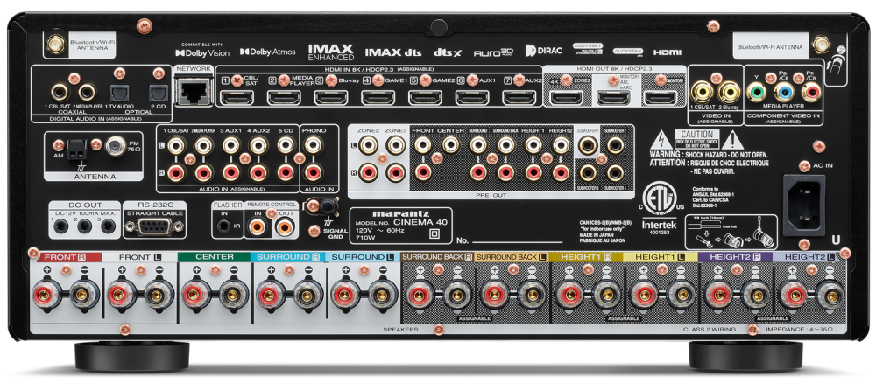
Task: Click the SUBWOOFER 4 pre-out jack
Action: point(615,172)
